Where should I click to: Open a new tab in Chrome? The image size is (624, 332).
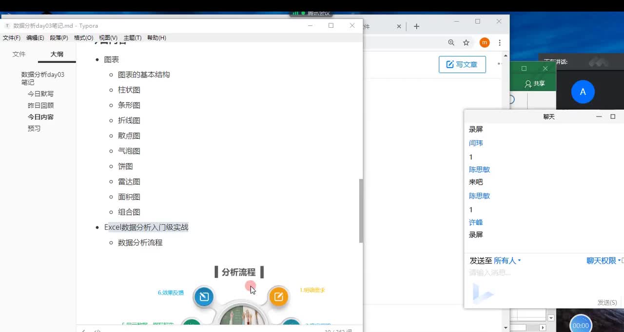tap(416, 26)
